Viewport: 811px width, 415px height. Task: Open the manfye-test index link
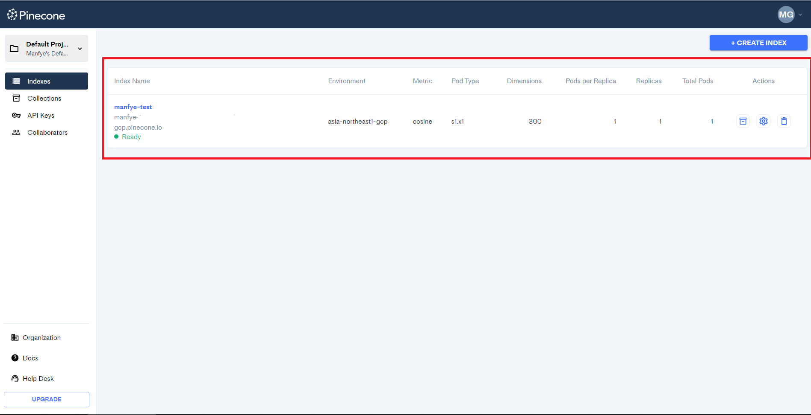133,107
